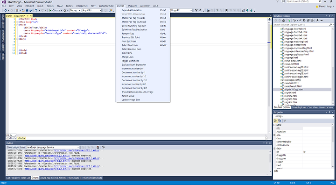
Task: Switch to the Error List tab
Action: pyautogui.click(x=26, y=178)
